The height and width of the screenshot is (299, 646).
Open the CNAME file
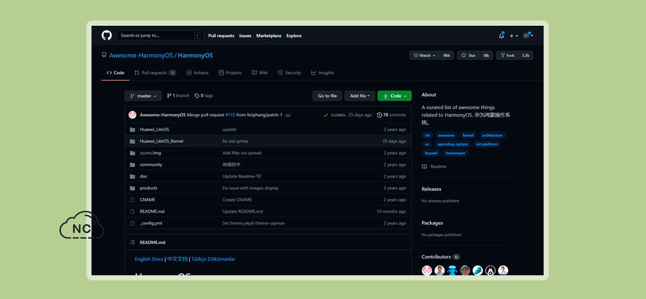point(147,200)
